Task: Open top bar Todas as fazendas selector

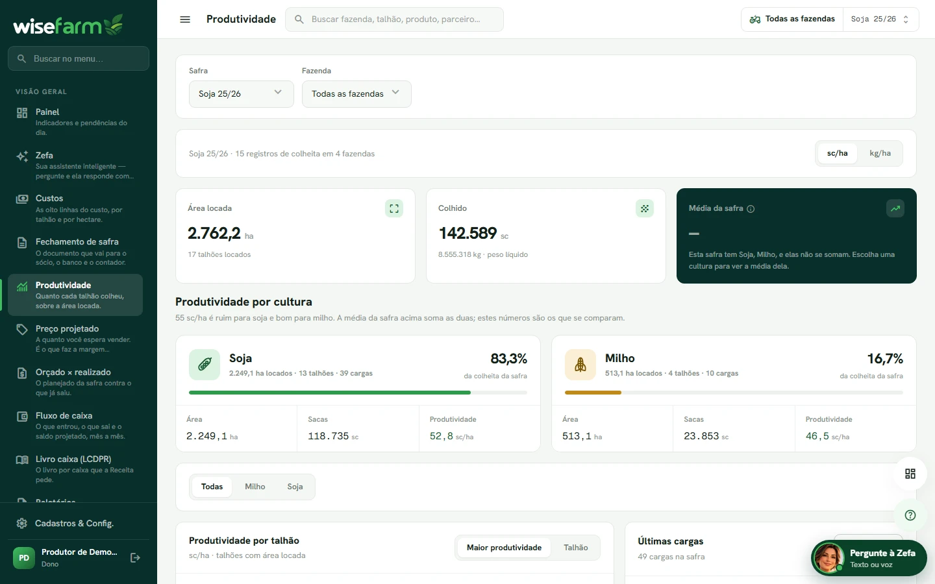Action: pos(792,19)
